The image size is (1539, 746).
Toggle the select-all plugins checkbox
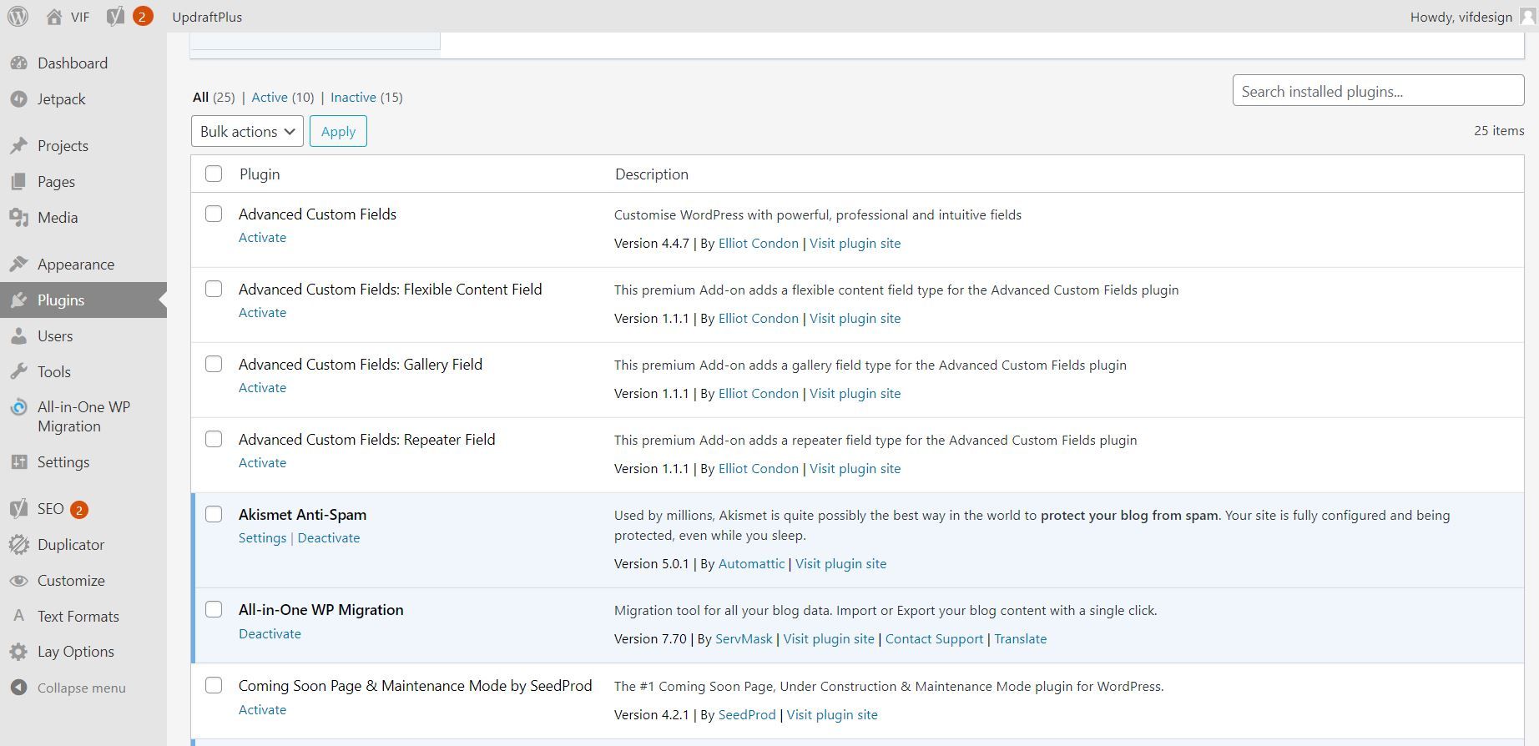214,174
